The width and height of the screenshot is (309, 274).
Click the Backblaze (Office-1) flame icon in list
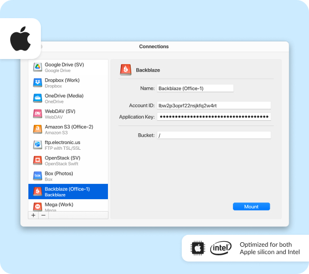(x=37, y=192)
